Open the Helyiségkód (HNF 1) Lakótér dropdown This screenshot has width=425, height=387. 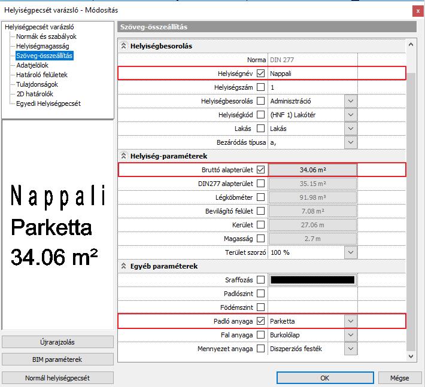[351, 115]
